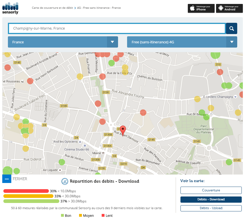Click the Sensorly logo

[x=10, y=8]
